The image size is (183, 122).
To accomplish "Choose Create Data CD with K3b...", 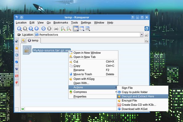I will (143, 105).
